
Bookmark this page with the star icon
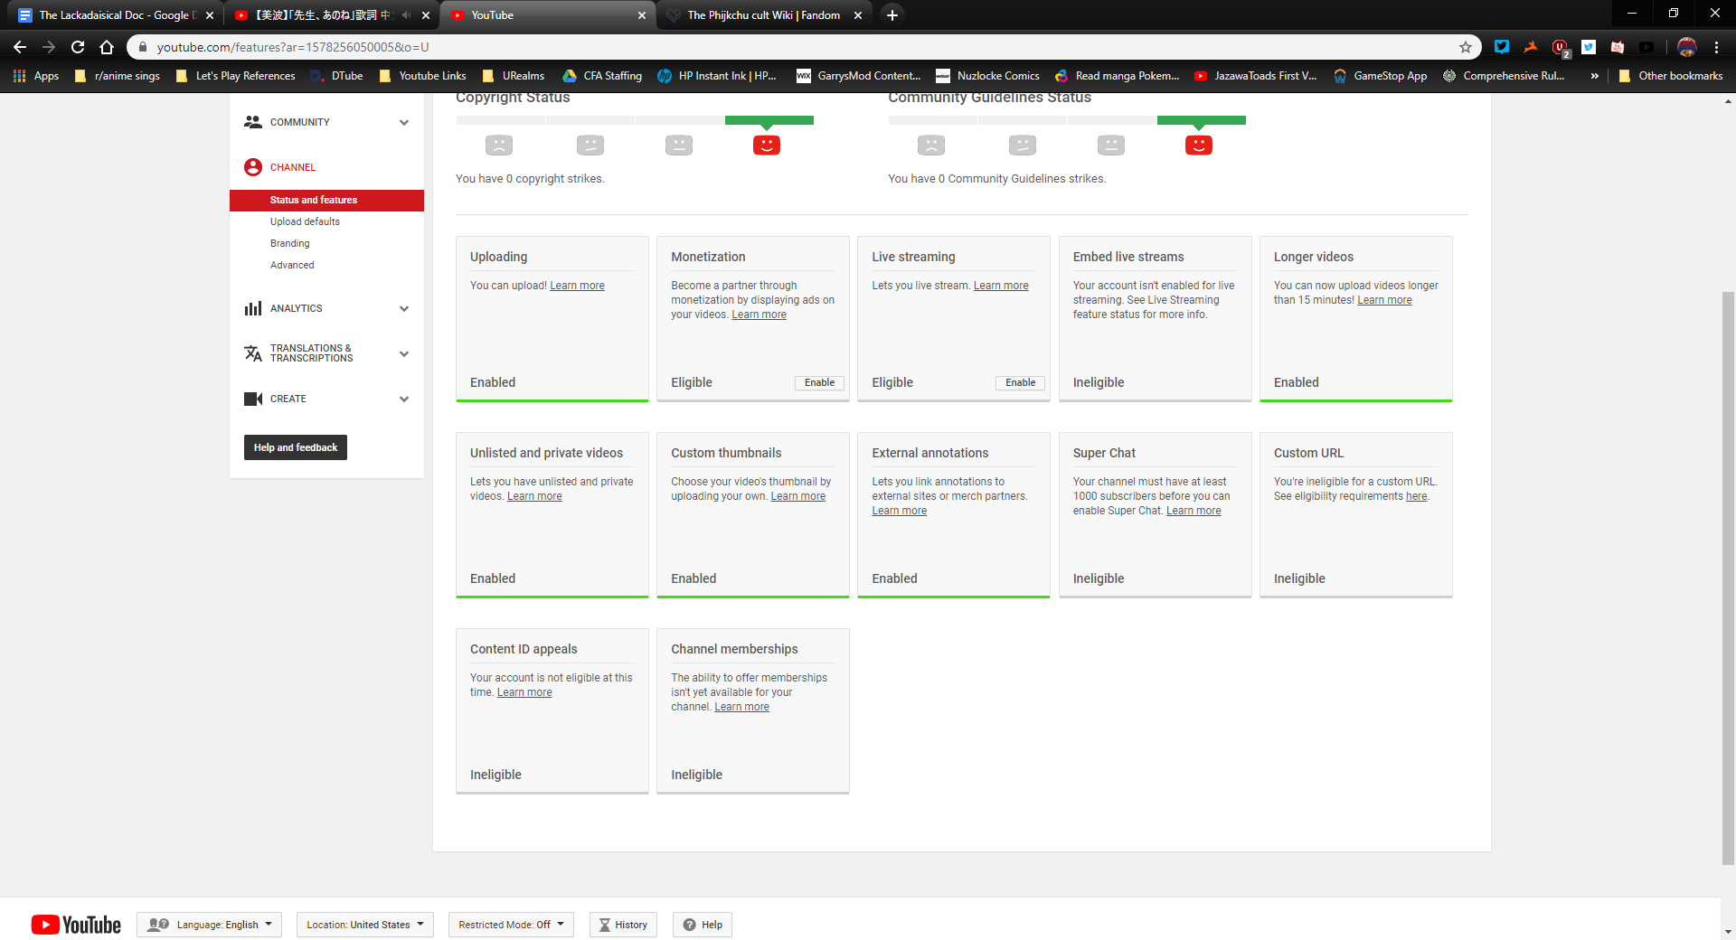[1465, 47]
